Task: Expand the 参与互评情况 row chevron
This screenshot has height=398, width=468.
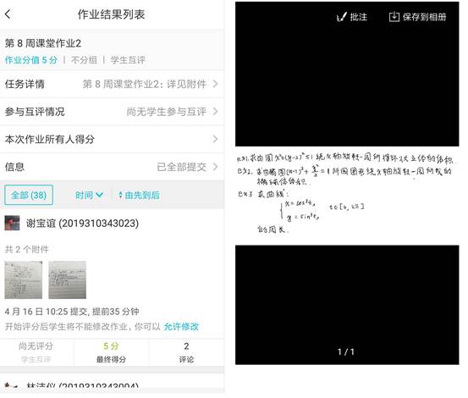Action: coord(216,112)
